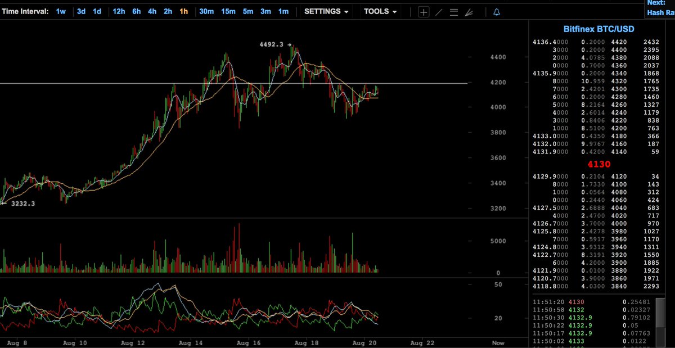This screenshot has width=675, height=348.
Task: Click the 4492.3 high price label
Action: [x=272, y=44]
